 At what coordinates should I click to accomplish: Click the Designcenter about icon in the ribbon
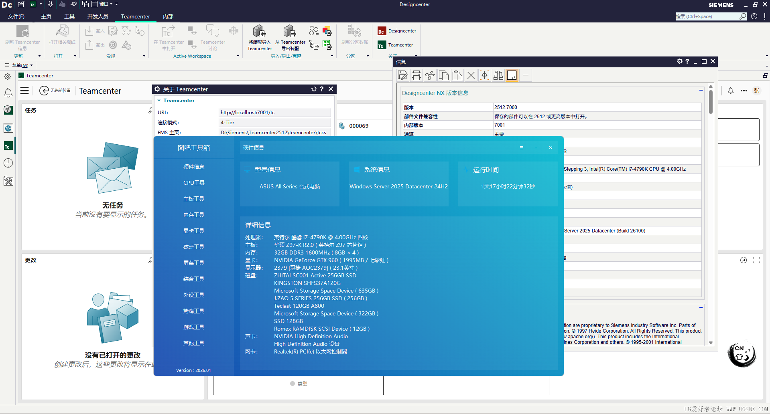click(x=381, y=31)
